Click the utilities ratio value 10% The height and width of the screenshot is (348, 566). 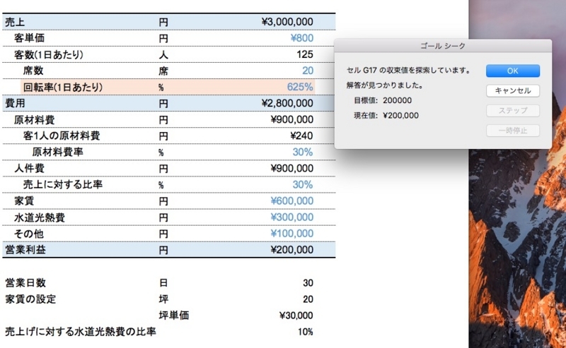click(306, 332)
